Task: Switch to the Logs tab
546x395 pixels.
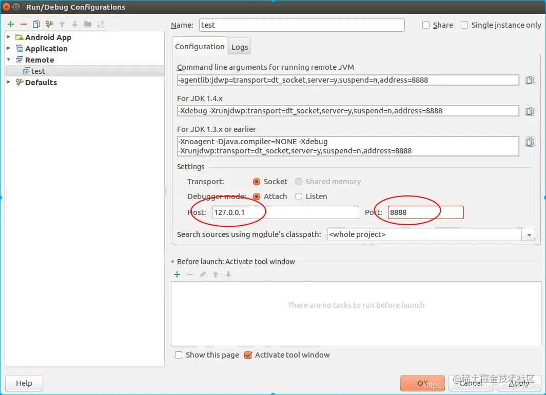Action: [x=240, y=47]
